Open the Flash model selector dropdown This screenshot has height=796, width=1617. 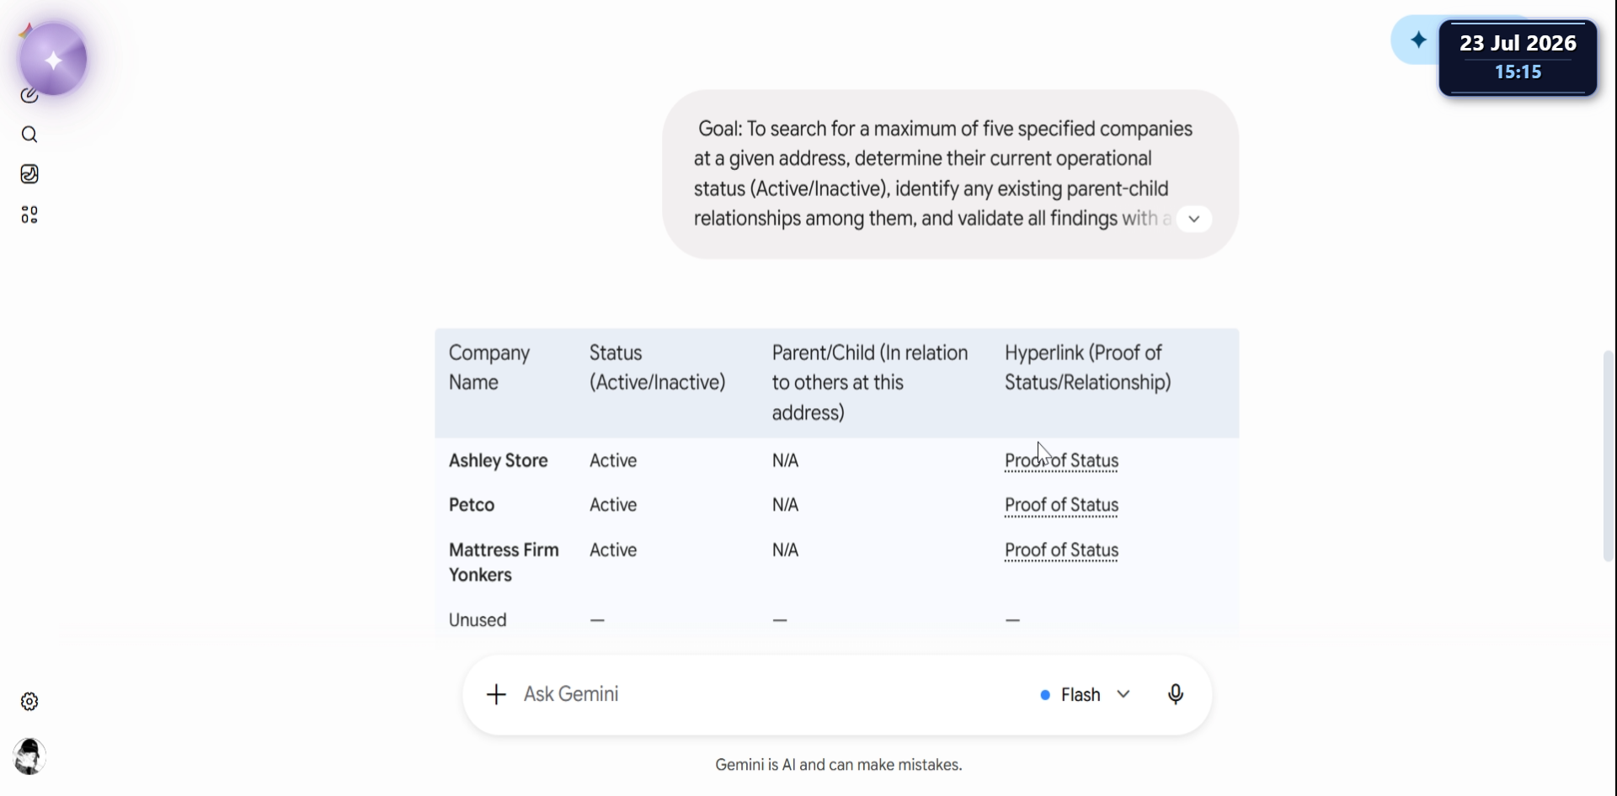(1086, 694)
